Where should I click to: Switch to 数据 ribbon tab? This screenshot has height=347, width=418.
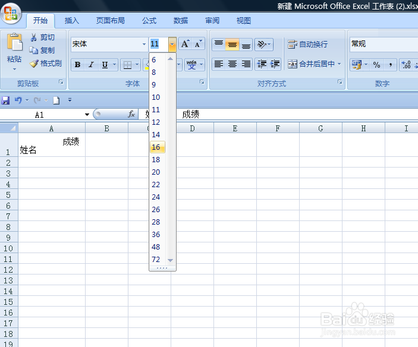coord(181,21)
